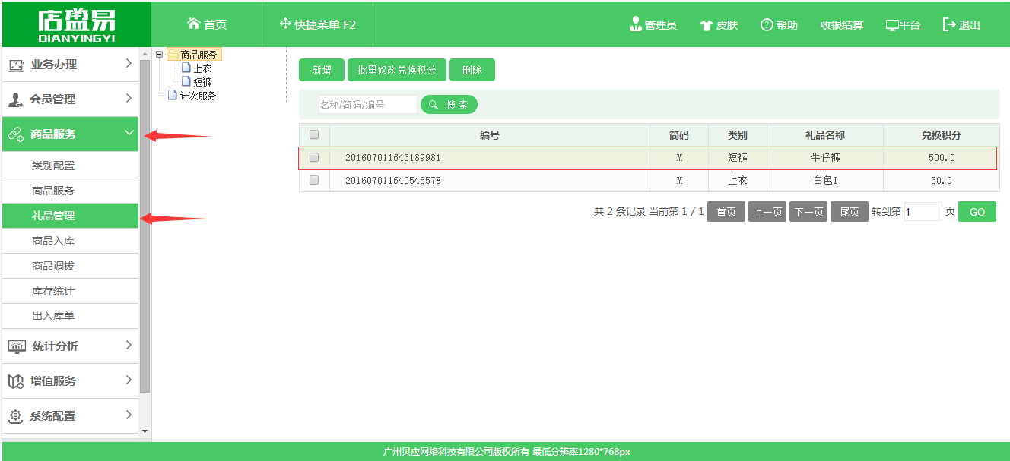1010x461 pixels.
Task: Click the 业务办理 chart icon
Action: (x=16, y=66)
